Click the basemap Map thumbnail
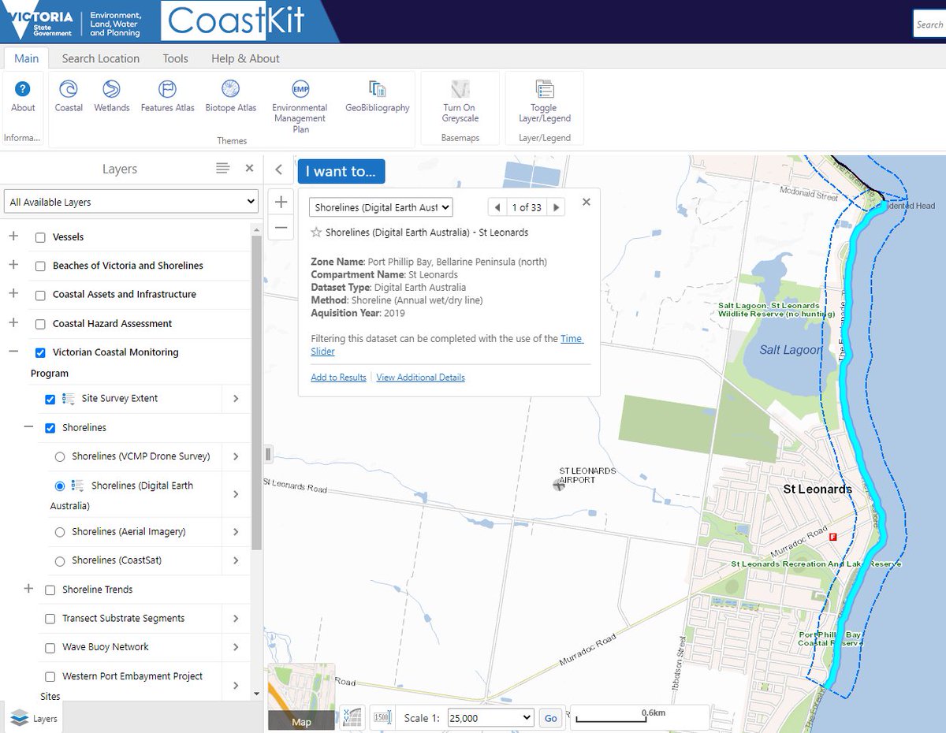 pos(301,697)
